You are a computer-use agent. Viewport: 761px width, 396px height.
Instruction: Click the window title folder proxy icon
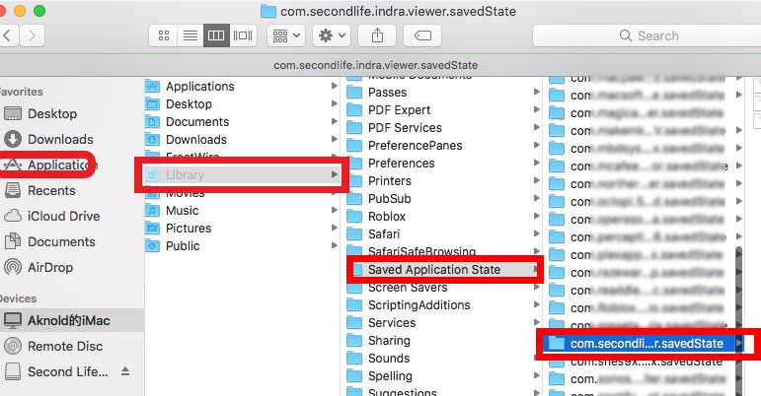click(267, 11)
